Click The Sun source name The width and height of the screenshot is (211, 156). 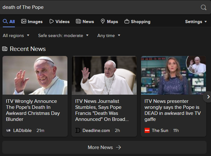pos(160,130)
